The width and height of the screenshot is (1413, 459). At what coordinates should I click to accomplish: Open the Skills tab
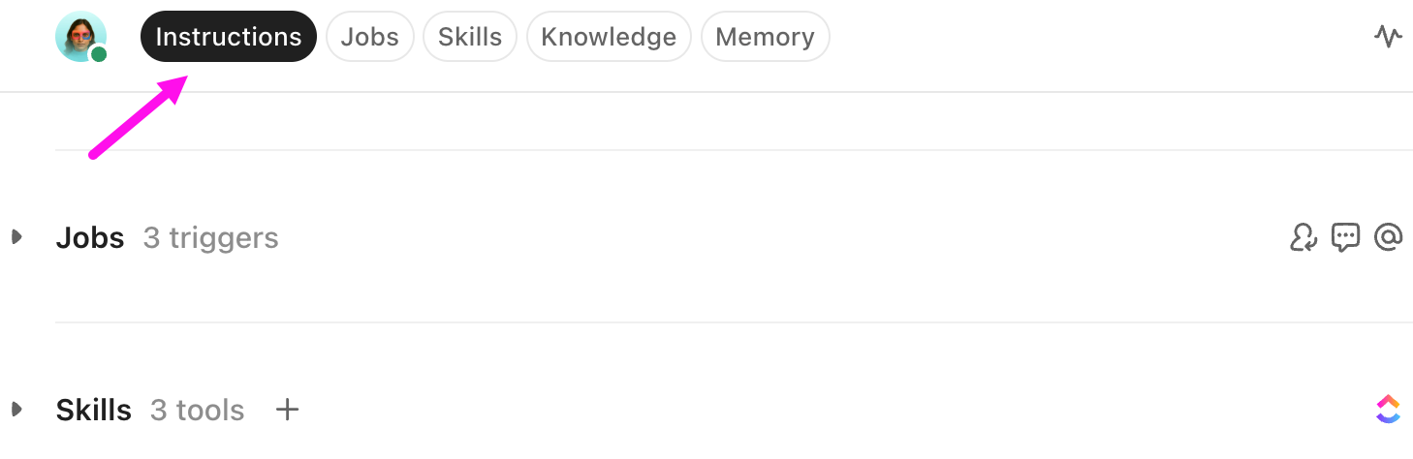[470, 37]
